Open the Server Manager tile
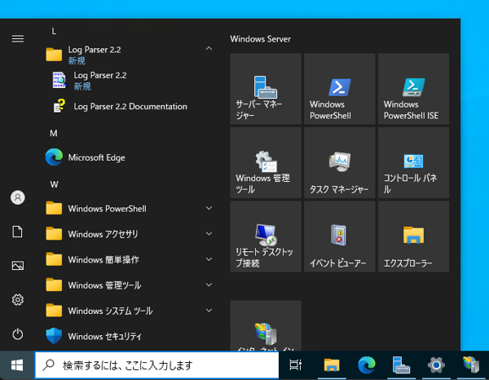489x380 pixels. click(266, 89)
